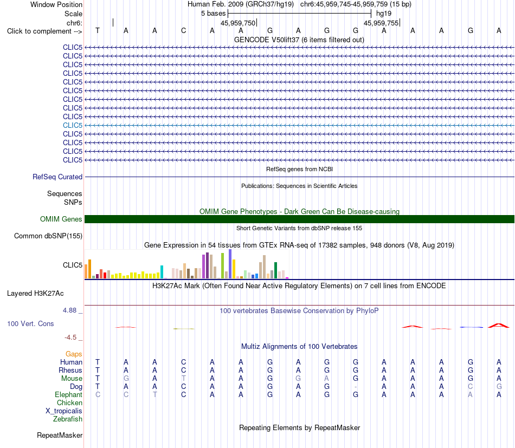Image resolution: width=515 pixels, height=448 pixels.
Task: Click the Elephant alignment row label
Action: 68,394
